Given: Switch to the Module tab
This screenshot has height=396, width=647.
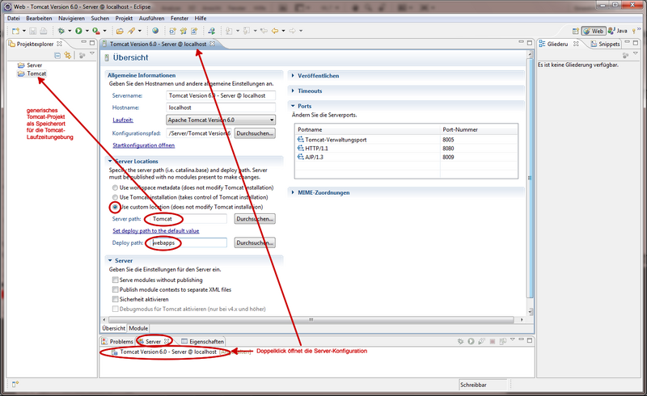Looking at the screenshot, I should tap(138, 328).
